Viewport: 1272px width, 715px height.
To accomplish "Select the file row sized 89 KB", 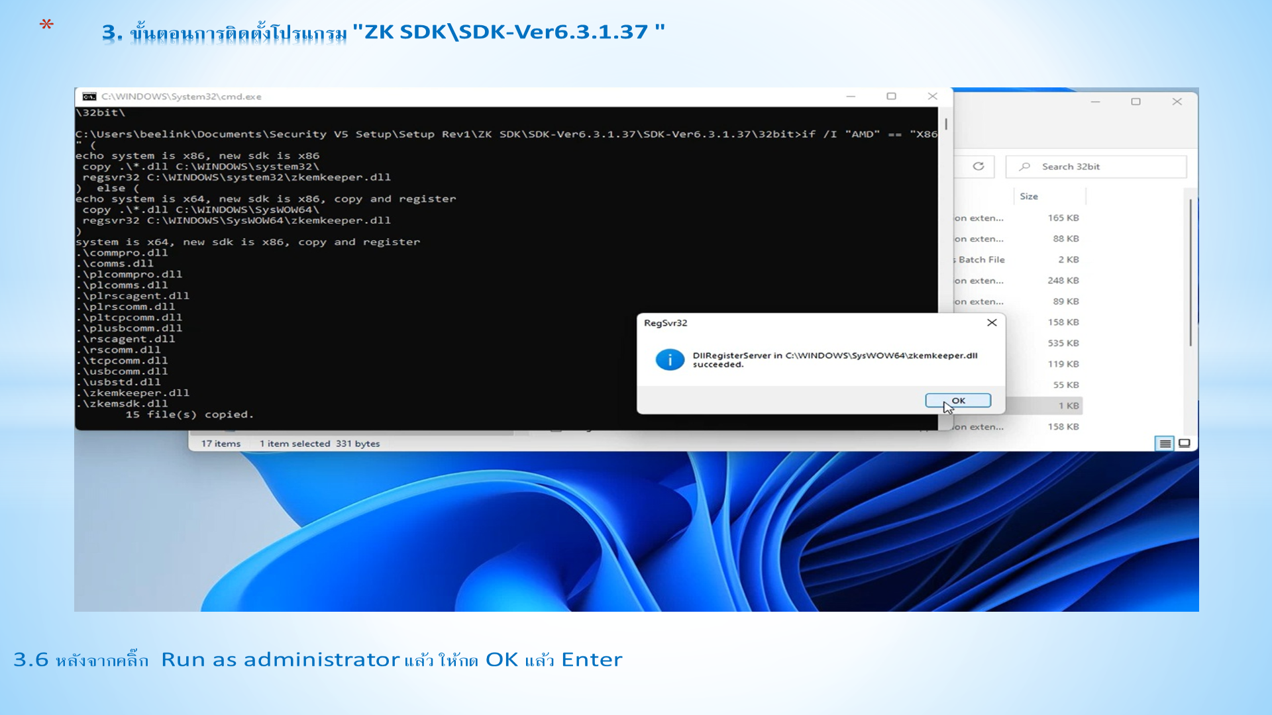I will 1017,302.
